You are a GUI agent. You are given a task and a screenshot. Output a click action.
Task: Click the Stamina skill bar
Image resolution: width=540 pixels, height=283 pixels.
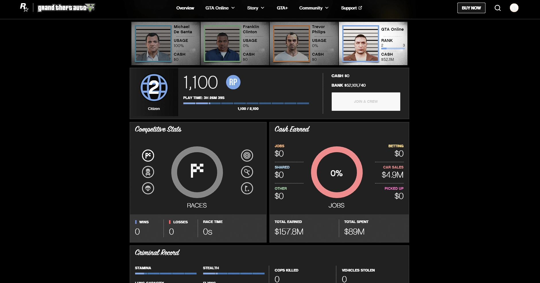coord(166,274)
